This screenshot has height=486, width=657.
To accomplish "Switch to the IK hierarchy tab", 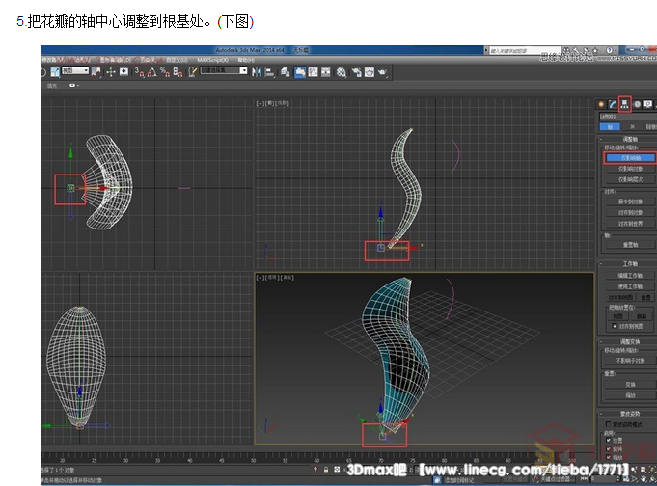I will coord(633,126).
